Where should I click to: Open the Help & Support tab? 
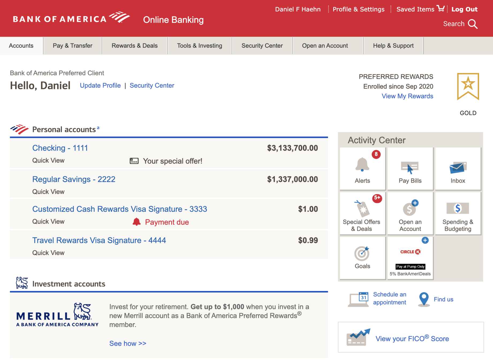[x=393, y=46]
